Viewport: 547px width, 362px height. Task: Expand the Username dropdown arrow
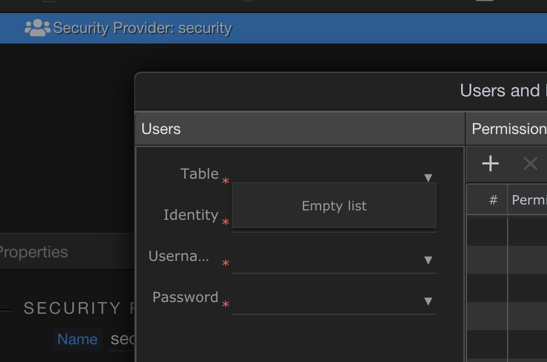click(428, 260)
